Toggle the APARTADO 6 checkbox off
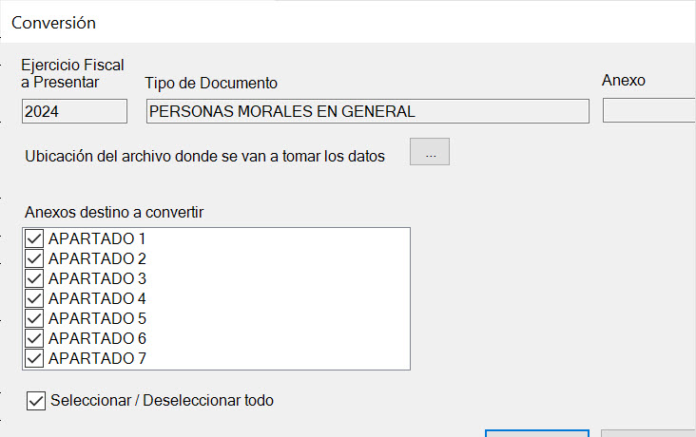This screenshot has width=696, height=437. point(35,338)
